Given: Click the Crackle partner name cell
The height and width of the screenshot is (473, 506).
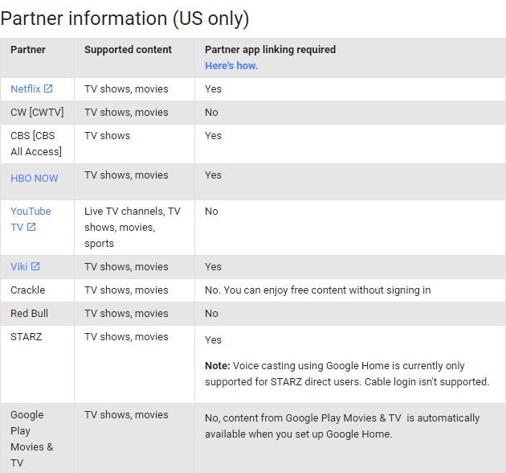Looking at the screenshot, I should (x=28, y=290).
